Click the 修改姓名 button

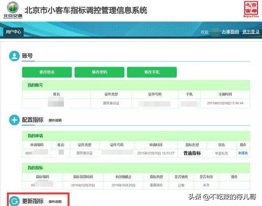(x=47, y=72)
